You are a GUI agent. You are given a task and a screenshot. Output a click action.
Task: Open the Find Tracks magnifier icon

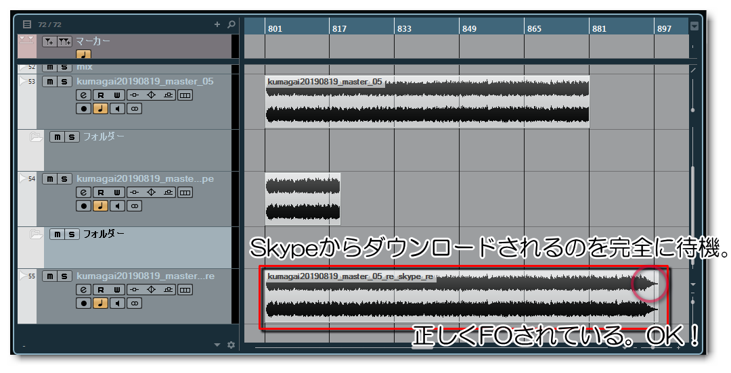click(x=231, y=24)
